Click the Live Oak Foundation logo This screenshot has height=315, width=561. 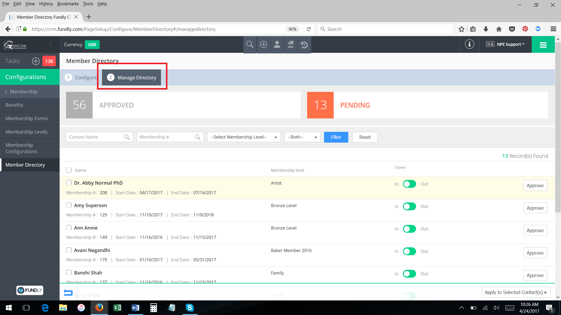(15, 45)
